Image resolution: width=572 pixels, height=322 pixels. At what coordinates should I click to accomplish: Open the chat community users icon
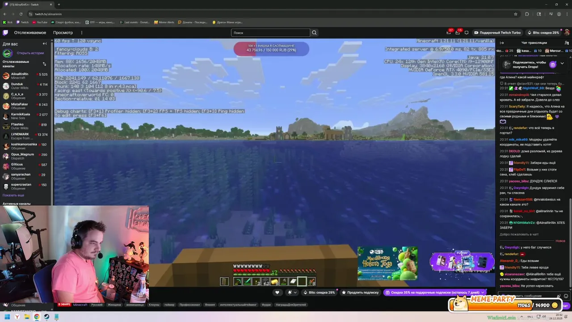(567, 43)
